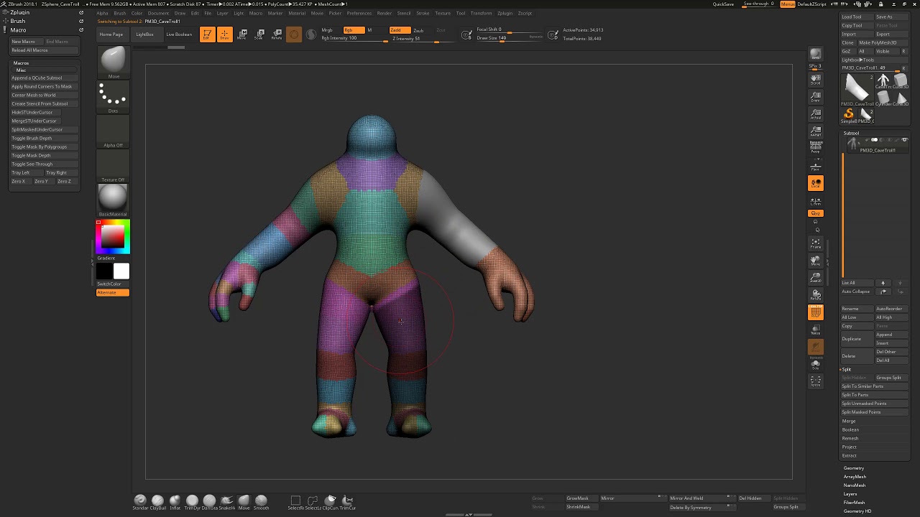
Task: Click the Duplicate subtool button
Action: coord(857,339)
